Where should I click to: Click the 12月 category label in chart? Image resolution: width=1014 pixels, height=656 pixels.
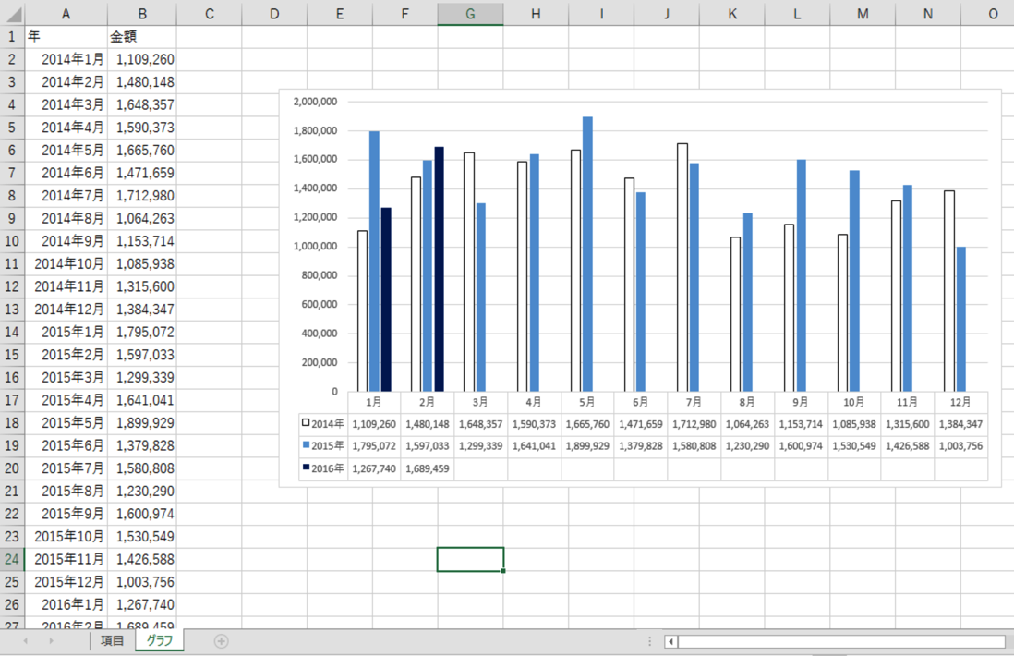(x=960, y=402)
